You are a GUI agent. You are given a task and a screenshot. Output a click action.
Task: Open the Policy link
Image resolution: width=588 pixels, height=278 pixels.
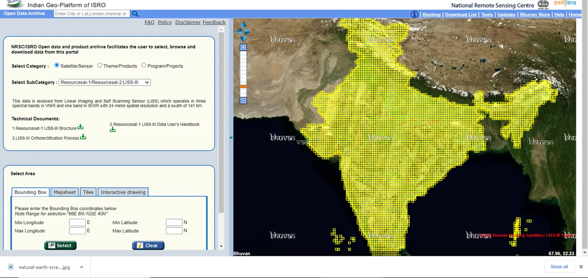(164, 22)
